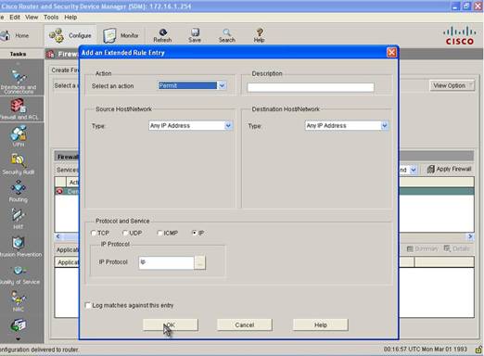Click the Deny rule icon in firewall table

point(59,191)
